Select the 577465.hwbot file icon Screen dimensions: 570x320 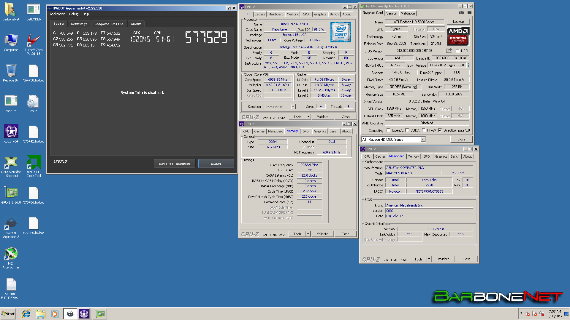point(34,226)
